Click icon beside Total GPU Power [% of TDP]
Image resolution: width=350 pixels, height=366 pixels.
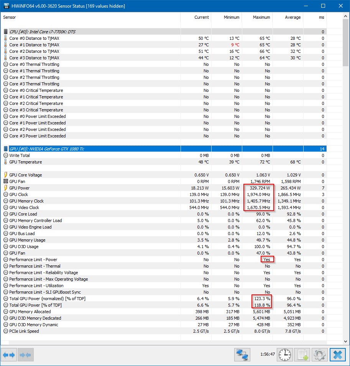click(x=6, y=305)
